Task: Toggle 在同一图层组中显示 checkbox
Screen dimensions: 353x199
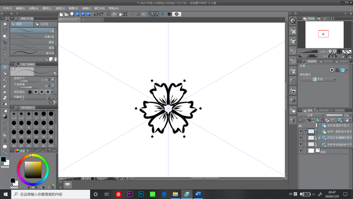Action: [319, 132]
